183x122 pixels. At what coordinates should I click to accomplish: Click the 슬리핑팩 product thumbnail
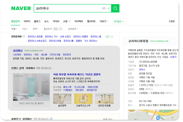[x=62, y=99]
